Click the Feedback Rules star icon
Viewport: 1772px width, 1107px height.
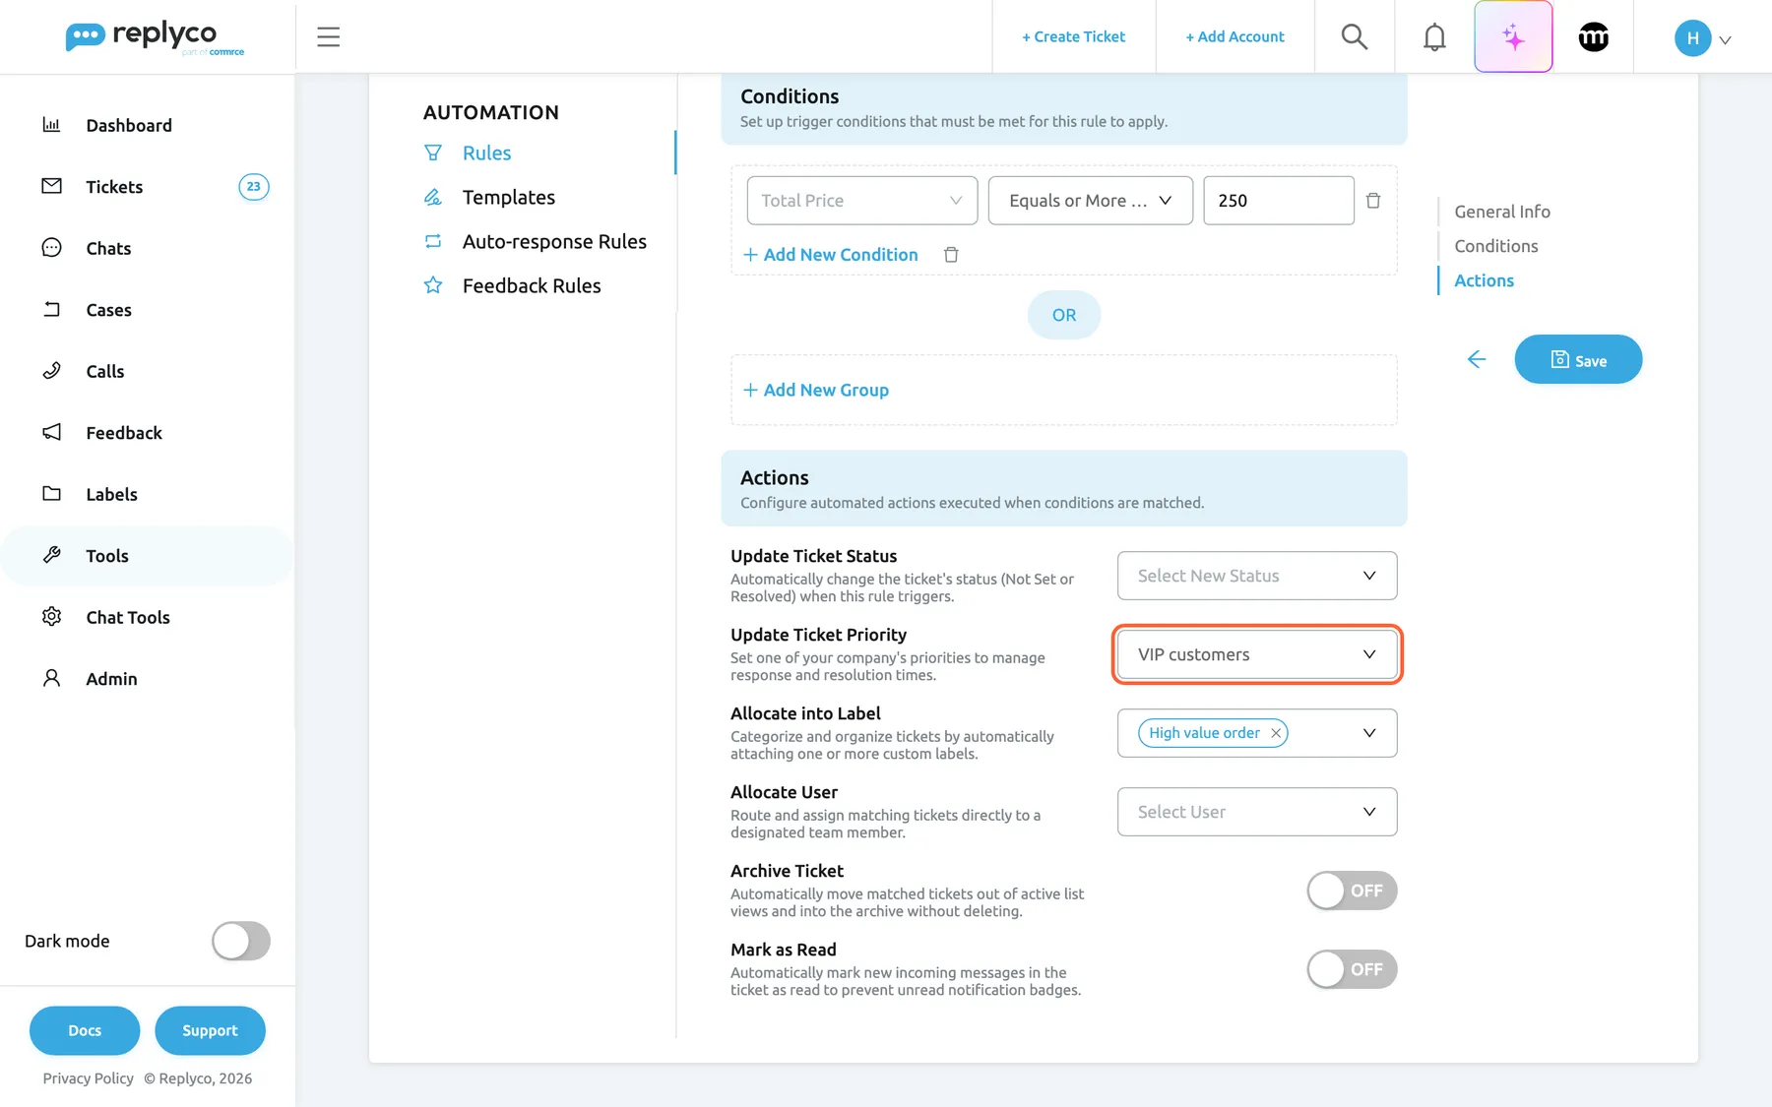(432, 285)
